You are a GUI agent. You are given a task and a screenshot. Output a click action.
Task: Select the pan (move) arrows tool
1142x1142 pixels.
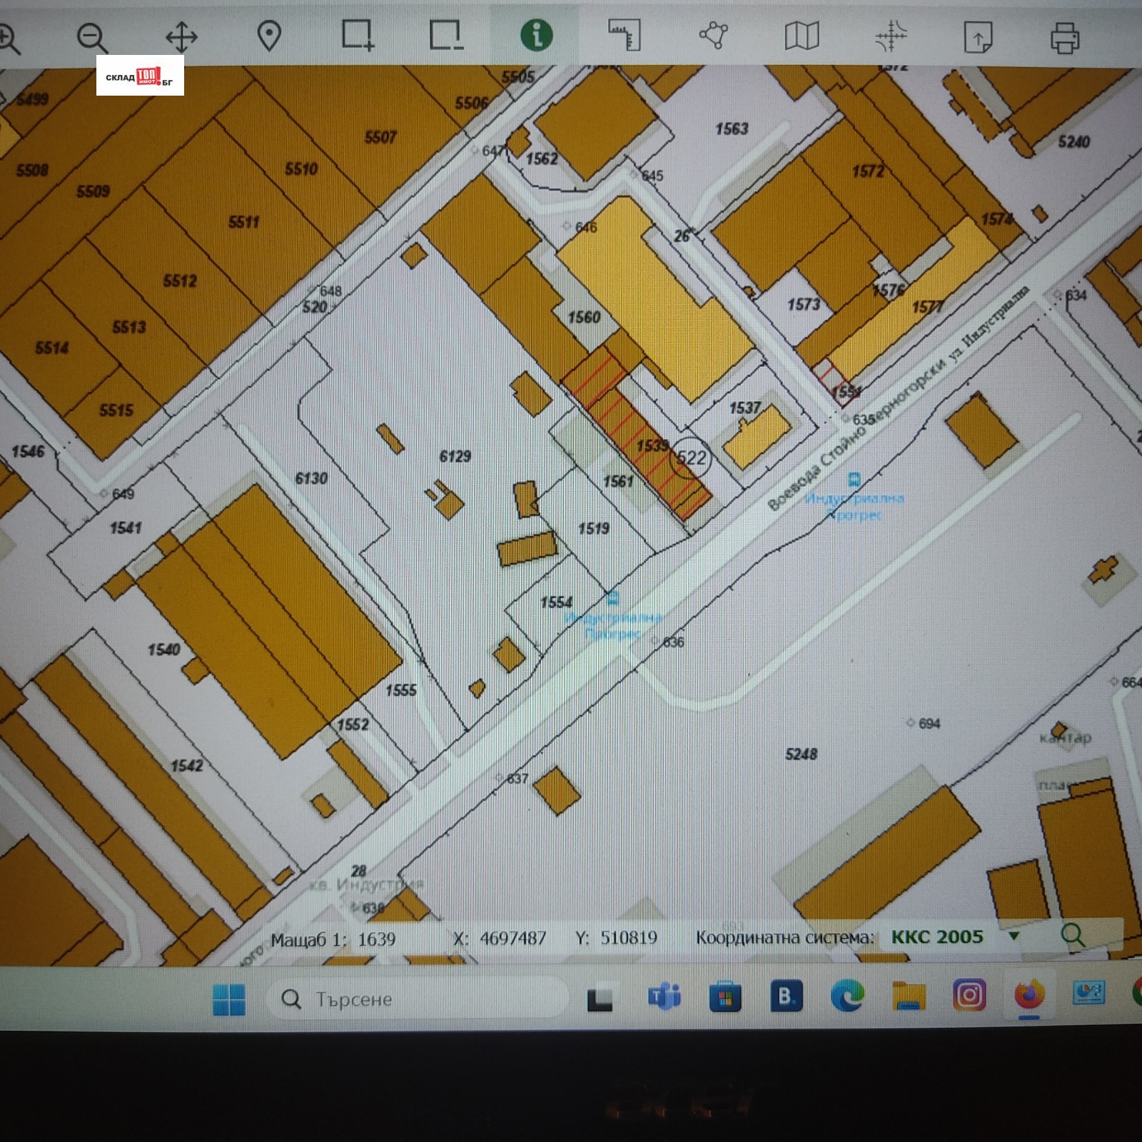(181, 37)
